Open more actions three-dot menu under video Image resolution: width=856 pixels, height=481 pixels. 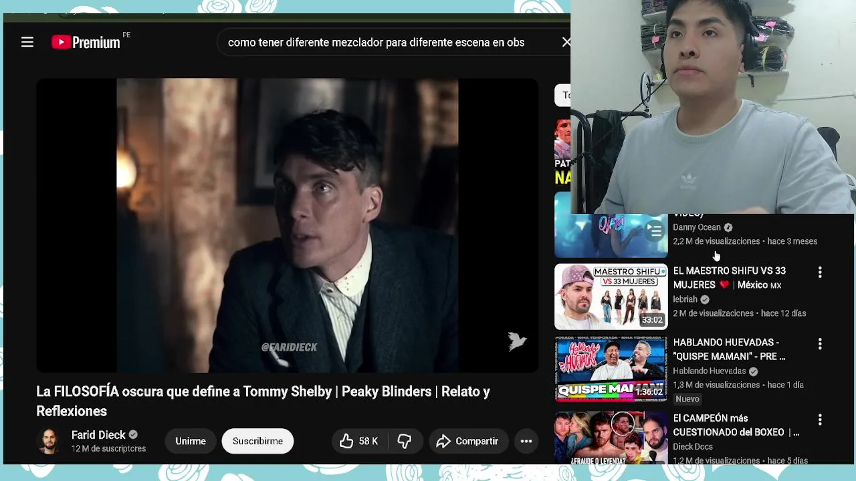coord(526,441)
